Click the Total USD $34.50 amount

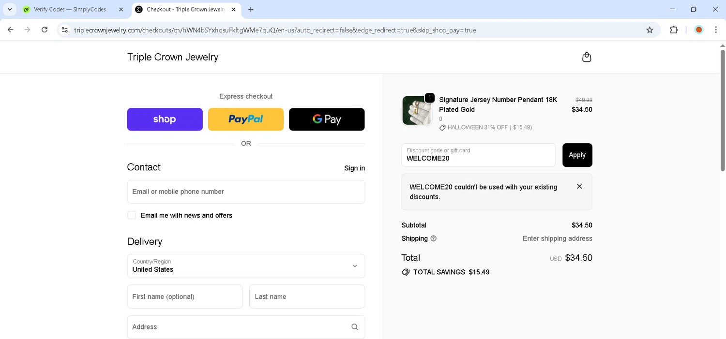click(571, 258)
